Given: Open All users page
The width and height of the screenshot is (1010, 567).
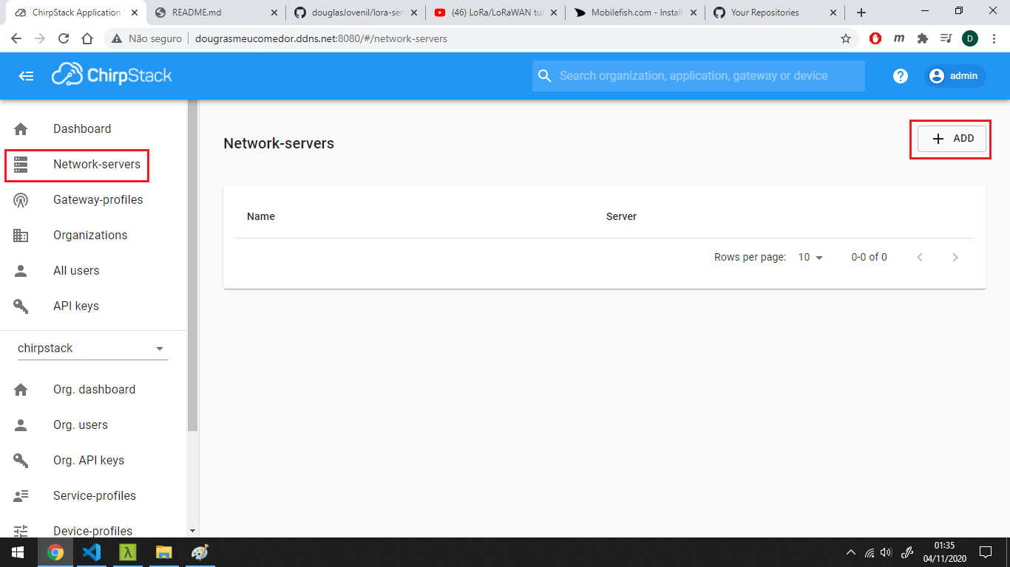Looking at the screenshot, I should point(76,270).
